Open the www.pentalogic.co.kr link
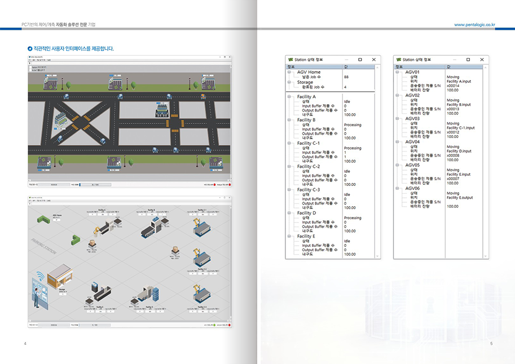Screen dimensions: 515x364 tap(474, 25)
